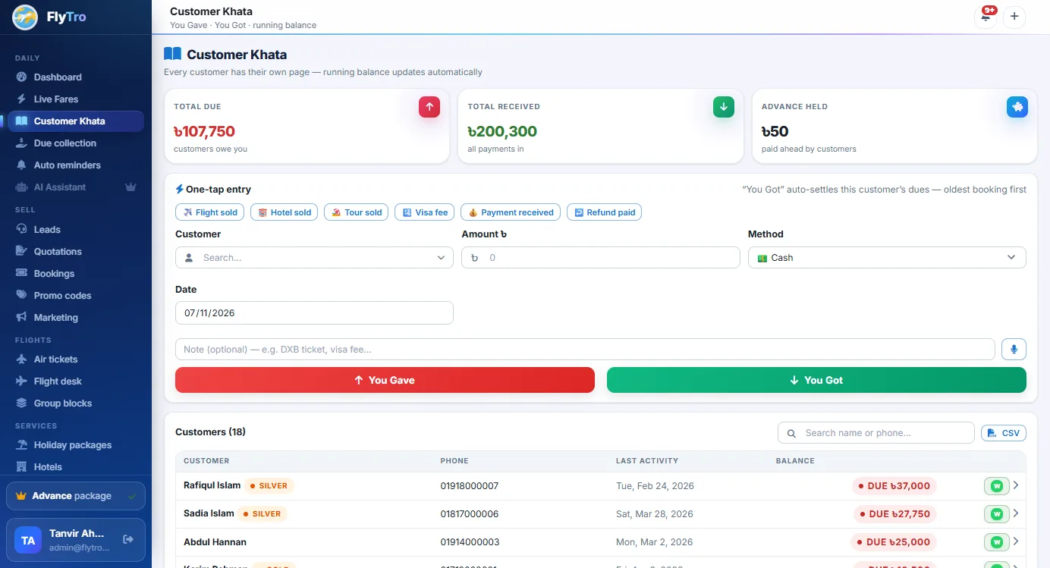The height and width of the screenshot is (568, 1050).
Task: Click the red You Gave button
Action: coord(385,380)
